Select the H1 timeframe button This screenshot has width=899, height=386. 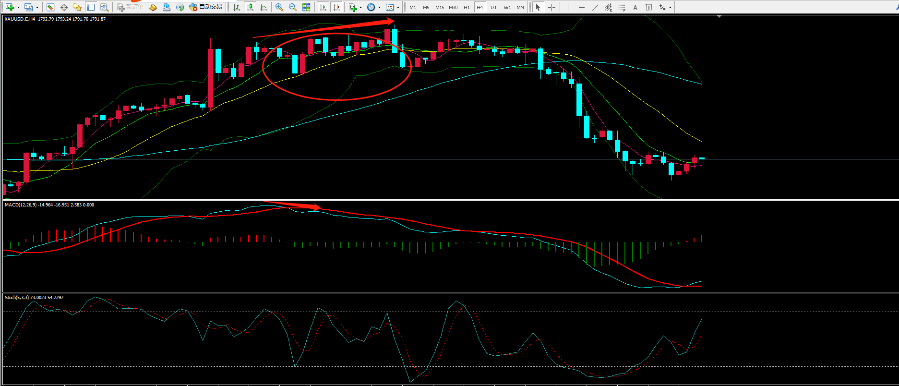tap(467, 7)
